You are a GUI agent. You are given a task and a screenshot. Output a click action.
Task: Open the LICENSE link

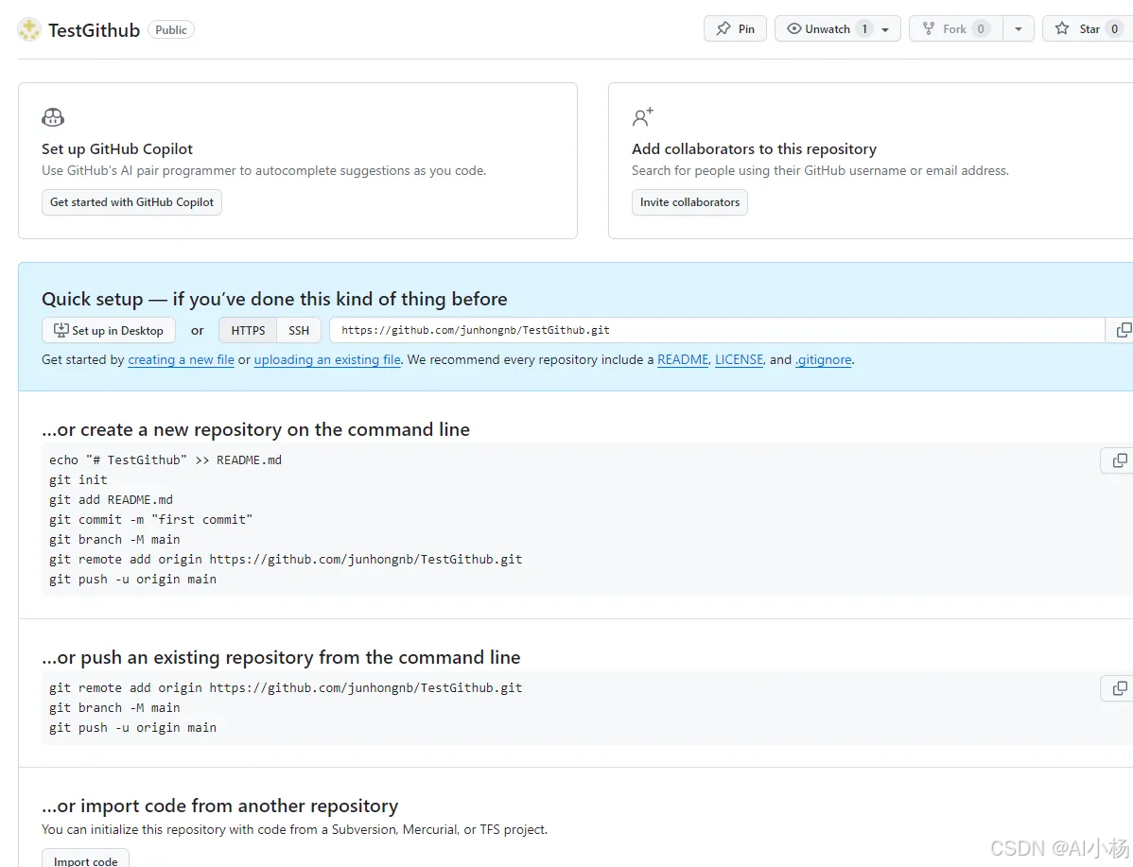pyautogui.click(x=740, y=360)
